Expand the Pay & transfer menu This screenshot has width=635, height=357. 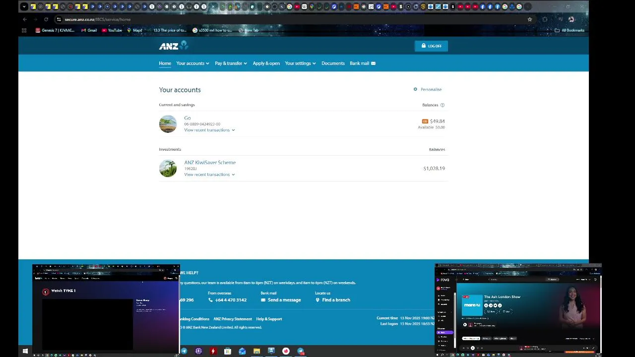click(x=231, y=63)
